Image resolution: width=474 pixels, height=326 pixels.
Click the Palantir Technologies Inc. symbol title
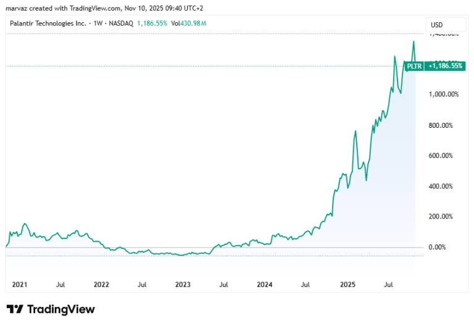[48, 23]
